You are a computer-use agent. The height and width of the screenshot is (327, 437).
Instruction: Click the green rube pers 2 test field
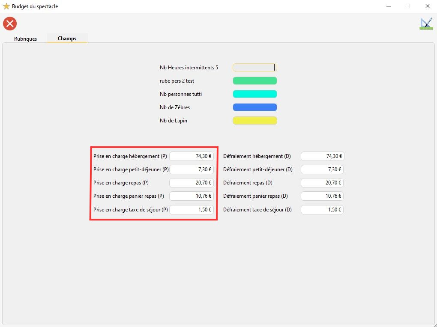[254, 81]
